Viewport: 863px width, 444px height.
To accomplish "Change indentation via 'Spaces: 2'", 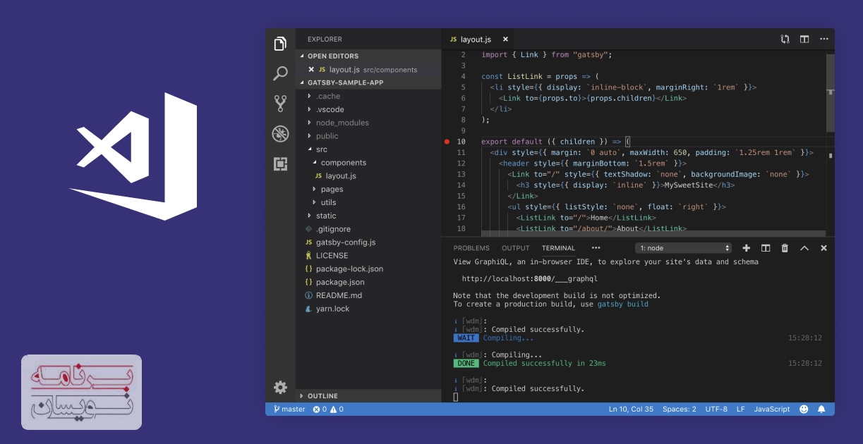I will tap(680, 409).
